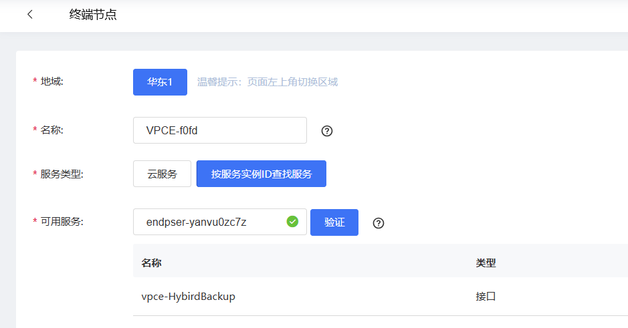Viewport: 628px width, 328px height.
Task: Choose 按服务实例ID查找服务 option
Action: pyautogui.click(x=261, y=174)
